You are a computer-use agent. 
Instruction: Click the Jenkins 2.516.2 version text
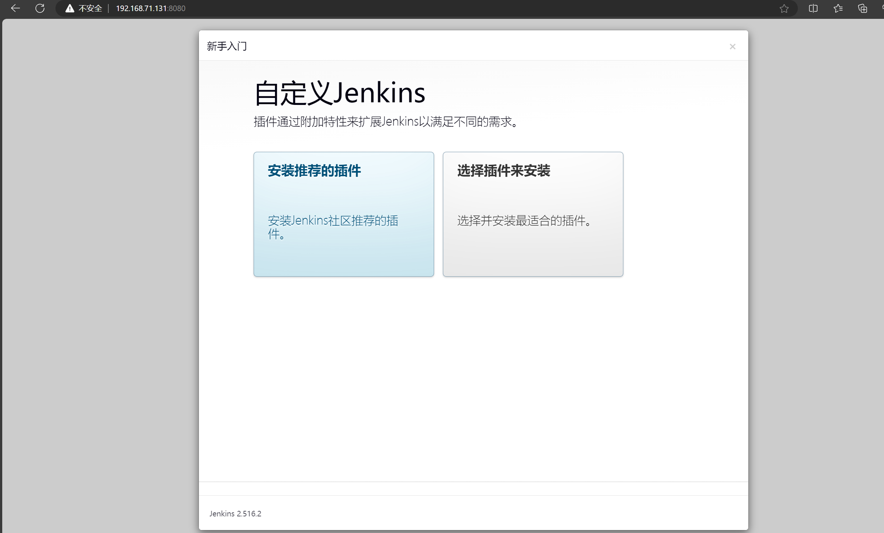pos(236,514)
